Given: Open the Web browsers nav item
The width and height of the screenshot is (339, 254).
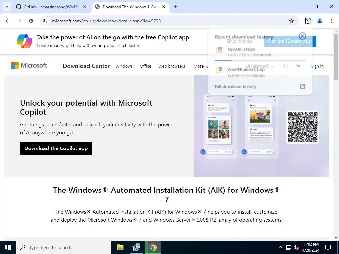Looking at the screenshot, I should [171, 66].
